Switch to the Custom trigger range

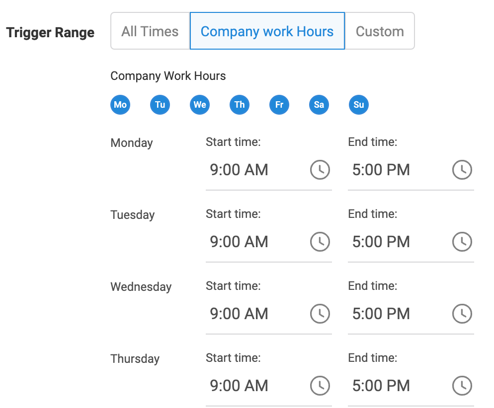(380, 31)
